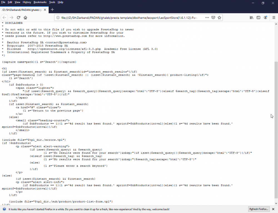Open page actions via the ellipsis icon

[x=207, y=17]
